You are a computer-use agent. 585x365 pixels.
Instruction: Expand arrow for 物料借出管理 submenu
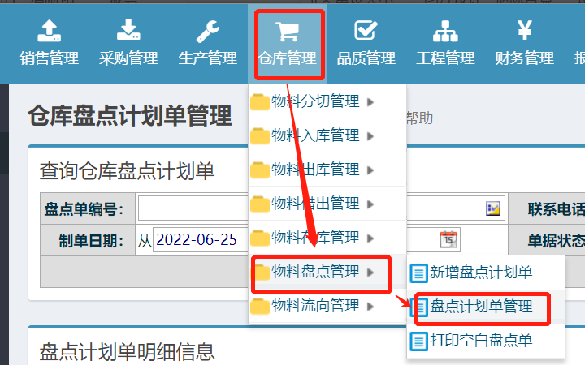[370, 204]
